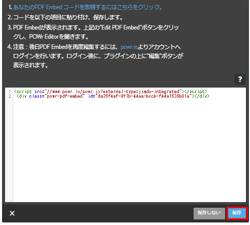Image resolution: width=250 pixels, height=225 pixels.
Task: Click instruction step 2 about pasting code
Action: [x=65, y=17]
